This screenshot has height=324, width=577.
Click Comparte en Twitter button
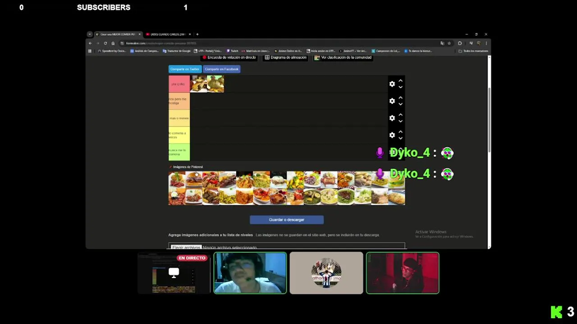185,69
